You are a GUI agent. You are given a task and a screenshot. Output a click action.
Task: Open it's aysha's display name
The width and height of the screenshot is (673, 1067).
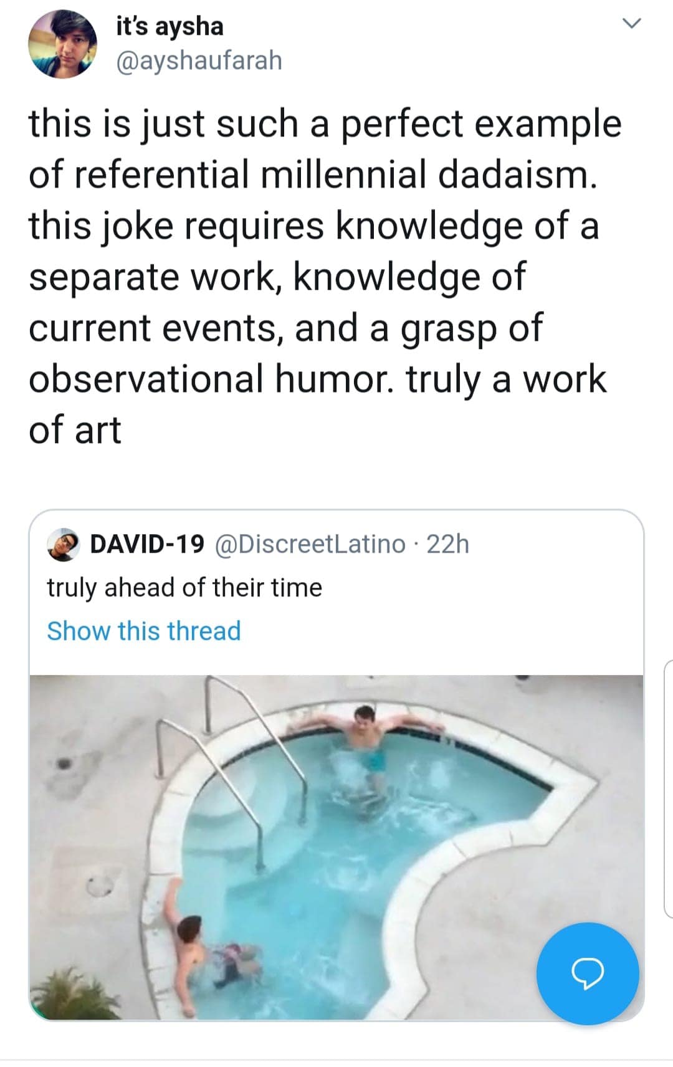169,26
